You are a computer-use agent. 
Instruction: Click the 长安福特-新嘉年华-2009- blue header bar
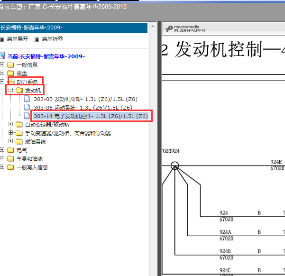[74, 28]
